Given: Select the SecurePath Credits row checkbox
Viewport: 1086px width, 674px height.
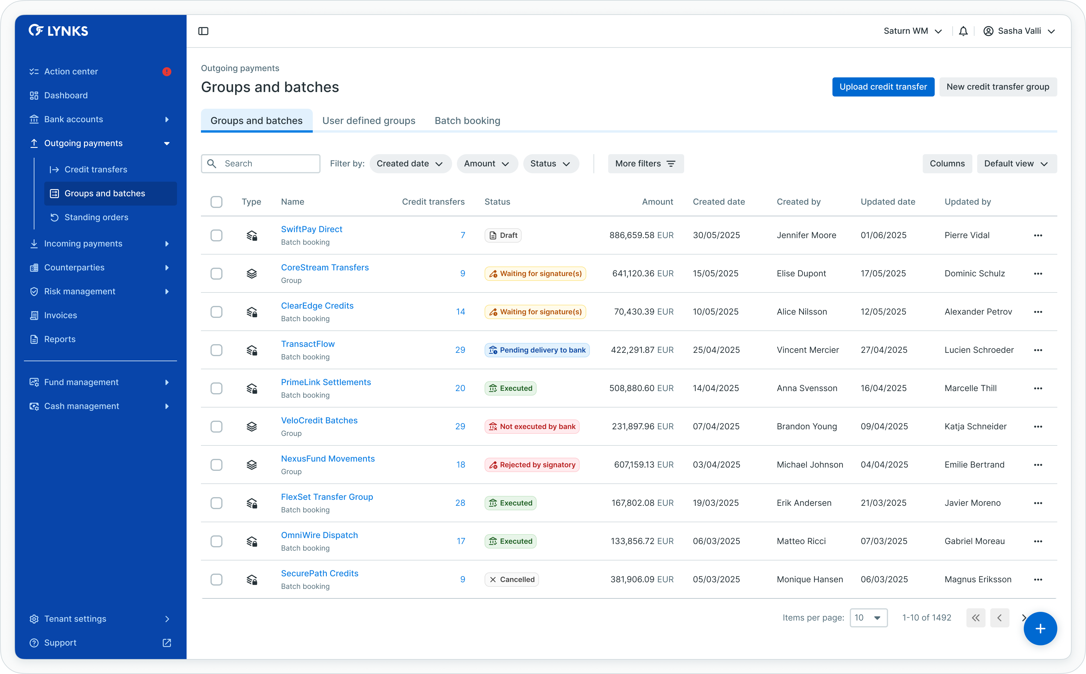Looking at the screenshot, I should click(x=216, y=580).
